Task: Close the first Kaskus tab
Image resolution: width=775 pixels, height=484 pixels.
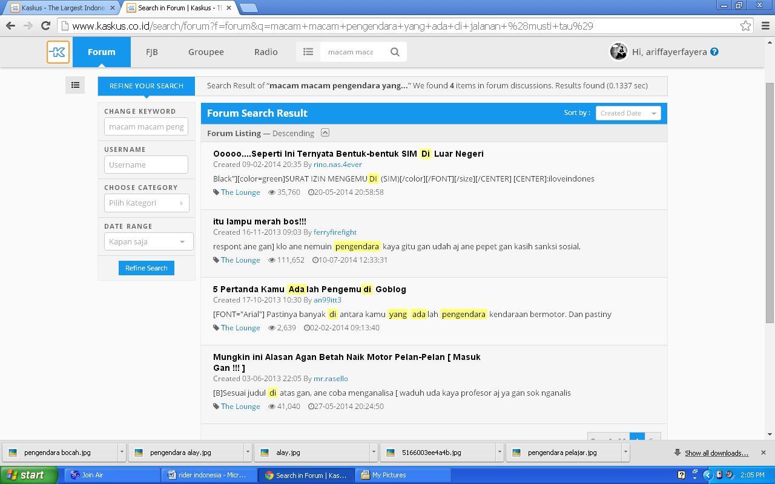Action: coord(112,8)
